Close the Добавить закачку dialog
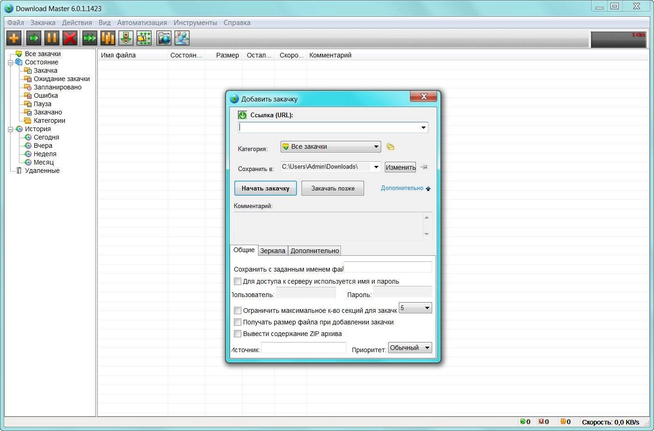 (423, 96)
